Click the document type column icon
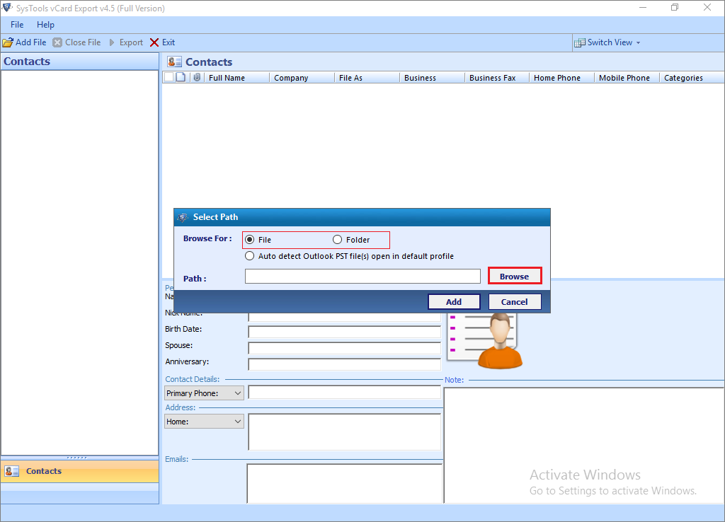Viewport: 725px width, 522px height. 181,77
